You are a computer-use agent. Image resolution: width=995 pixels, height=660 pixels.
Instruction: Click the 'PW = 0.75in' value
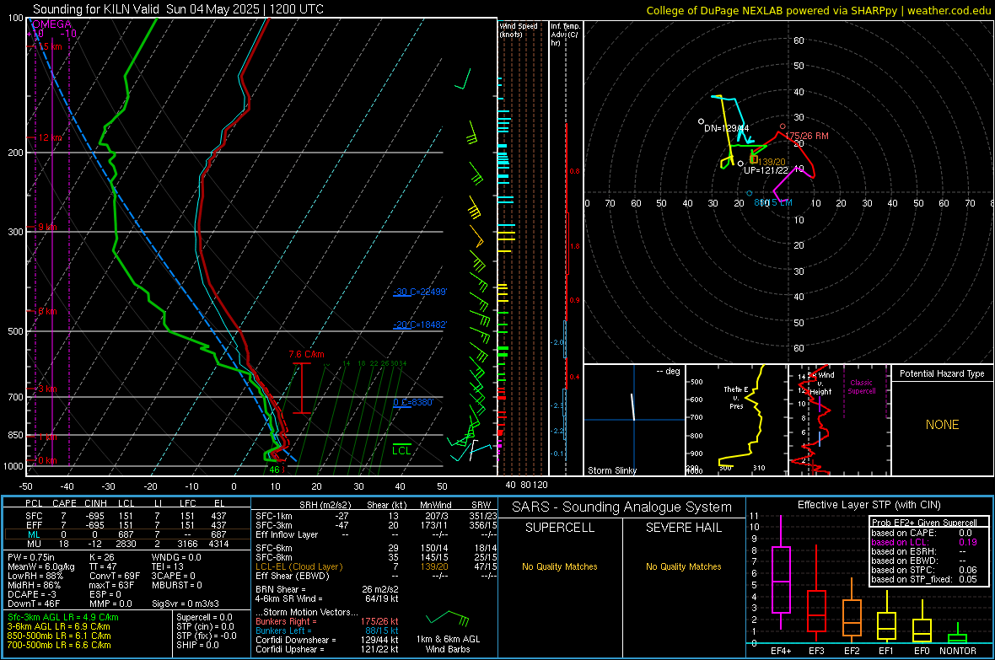31,557
